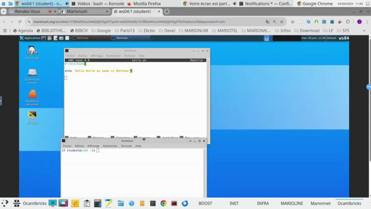Image resolution: width=371 pixels, height=209 pixels.
Task: Switch to the MARIOLINE virtual desktop
Action: tap(292, 203)
